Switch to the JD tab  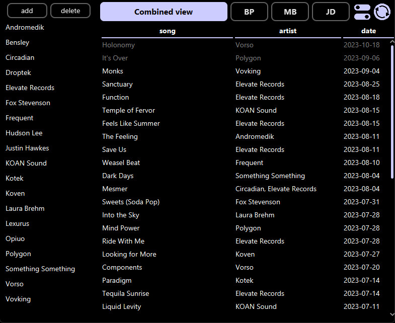click(x=331, y=12)
